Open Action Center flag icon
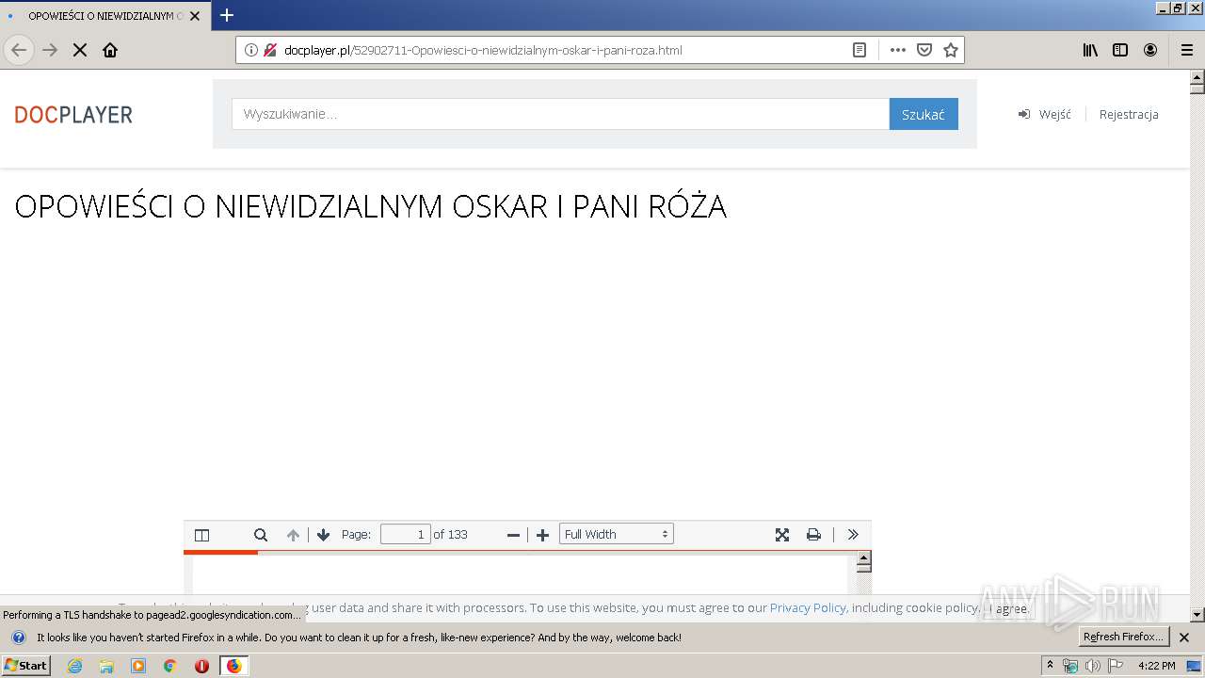Image resolution: width=1205 pixels, height=678 pixels. pyautogui.click(x=1117, y=666)
